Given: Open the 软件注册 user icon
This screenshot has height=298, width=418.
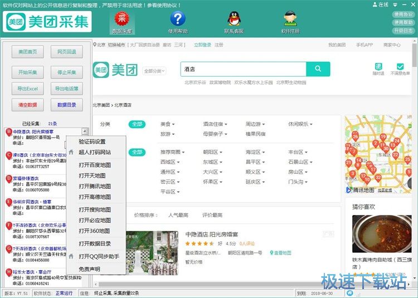Looking at the screenshot, I should [290, 19].
